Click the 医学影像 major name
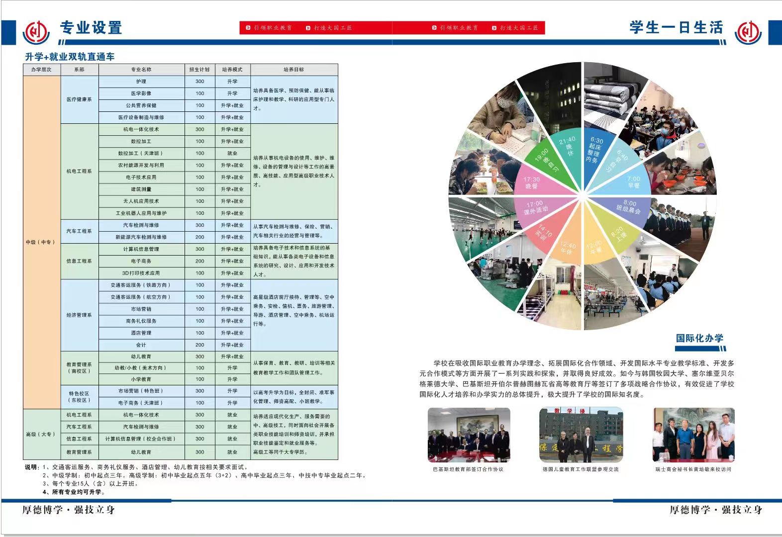 (x=141, y=93)
